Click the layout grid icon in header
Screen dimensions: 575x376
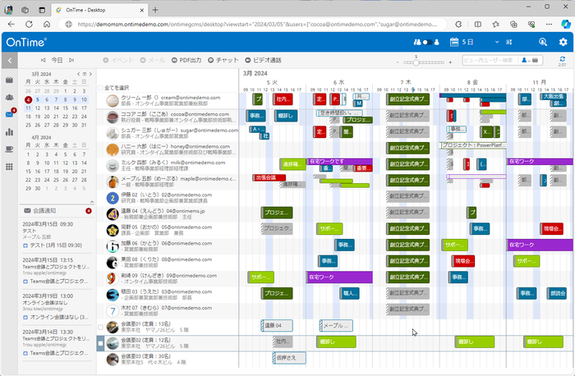pos(508,42)
